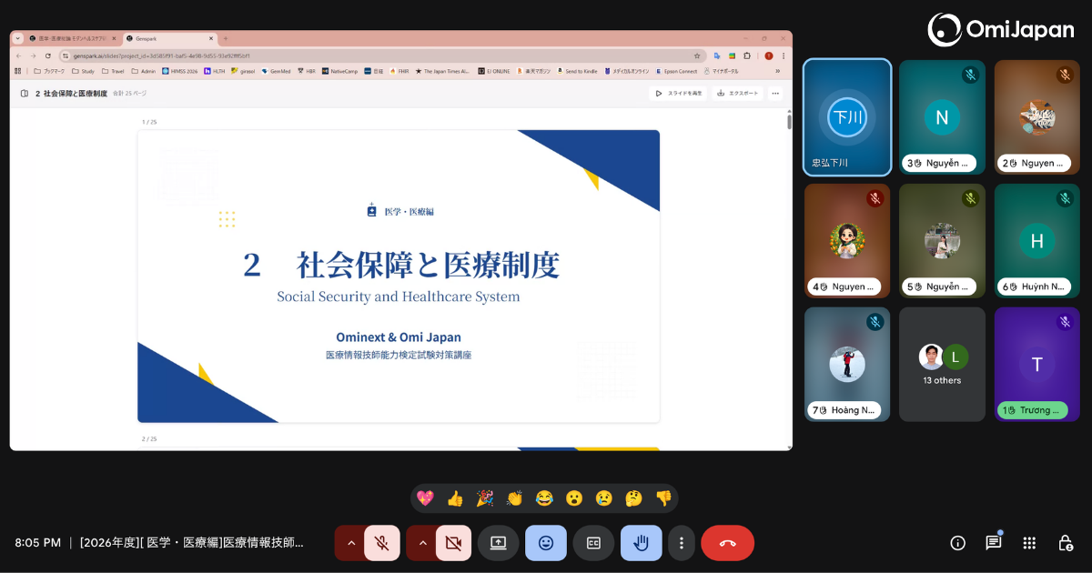Open the Chrome tab search dropdown
Image resolution: width=1092 pixels, height=573 pixels.
point(17,38)
